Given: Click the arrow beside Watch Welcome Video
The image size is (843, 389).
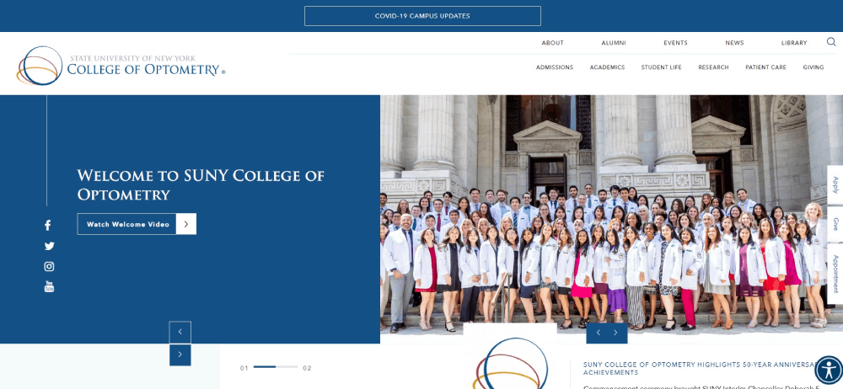Looking at the screenshot, I should pos(186,224).
